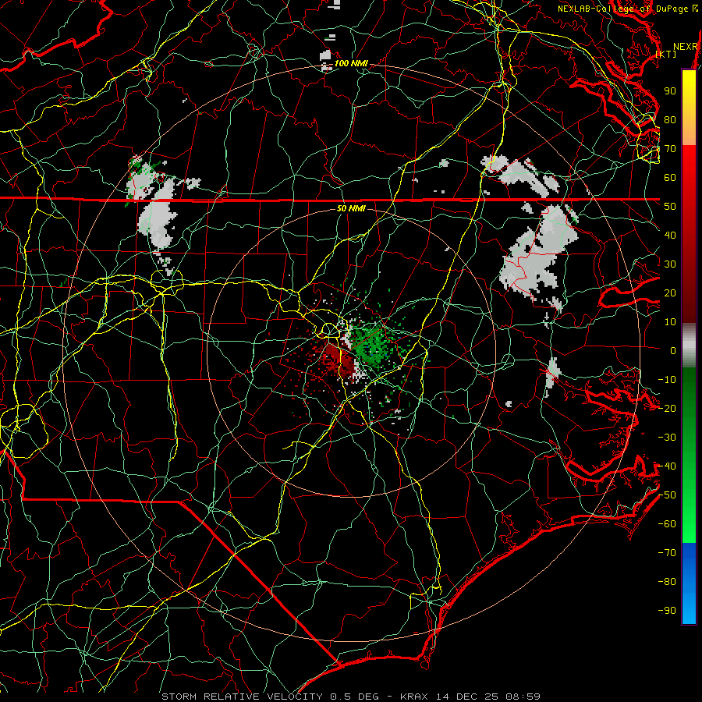702x702 pixels.
Task: Click the gray zero-velocity segment of color bar
Action: pyautogui.click(x=689, y=346)
